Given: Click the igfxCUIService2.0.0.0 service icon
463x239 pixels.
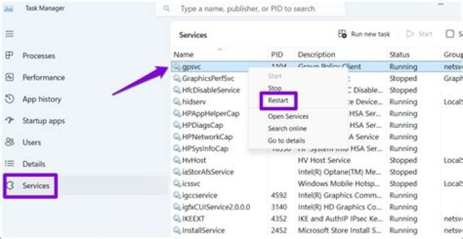Looking at the screenshot, I should tap(177, 207).
